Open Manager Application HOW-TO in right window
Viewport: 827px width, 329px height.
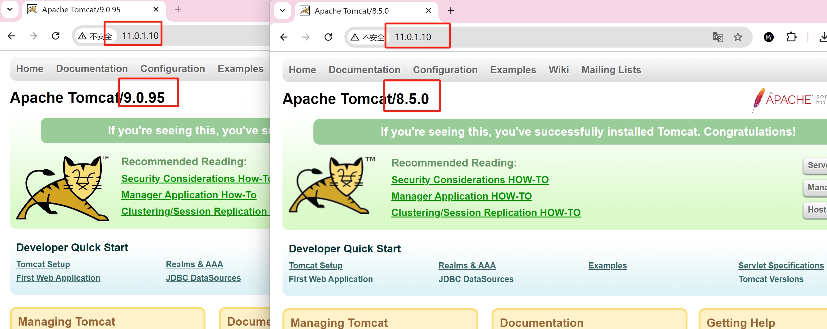pos(462,196)
